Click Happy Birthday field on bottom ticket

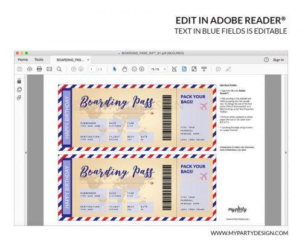click(67, 188)
